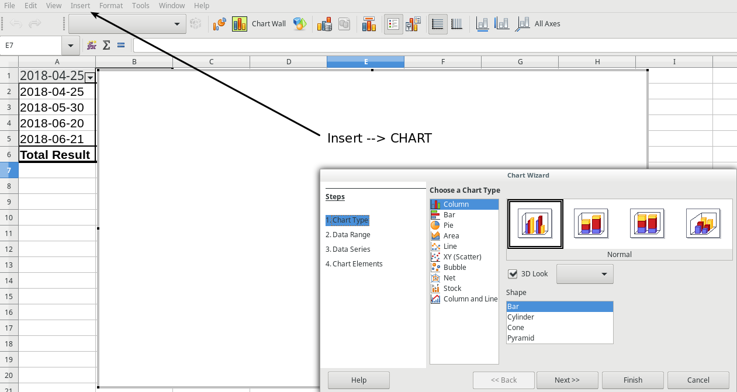Open the Function Wizard icon

point(92,45)
